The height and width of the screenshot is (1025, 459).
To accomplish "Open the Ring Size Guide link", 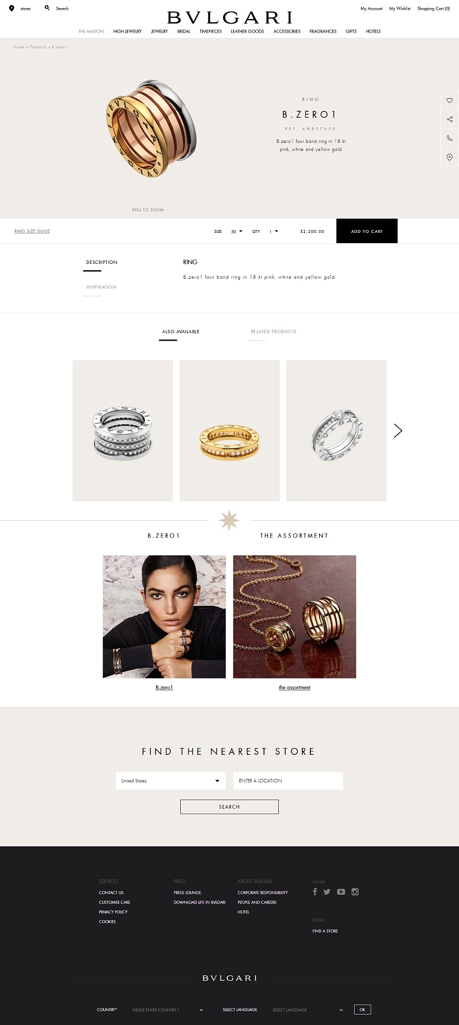I will click(x=32, y=231).
